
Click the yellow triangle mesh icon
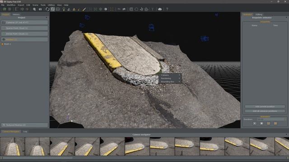coord(74,9)
